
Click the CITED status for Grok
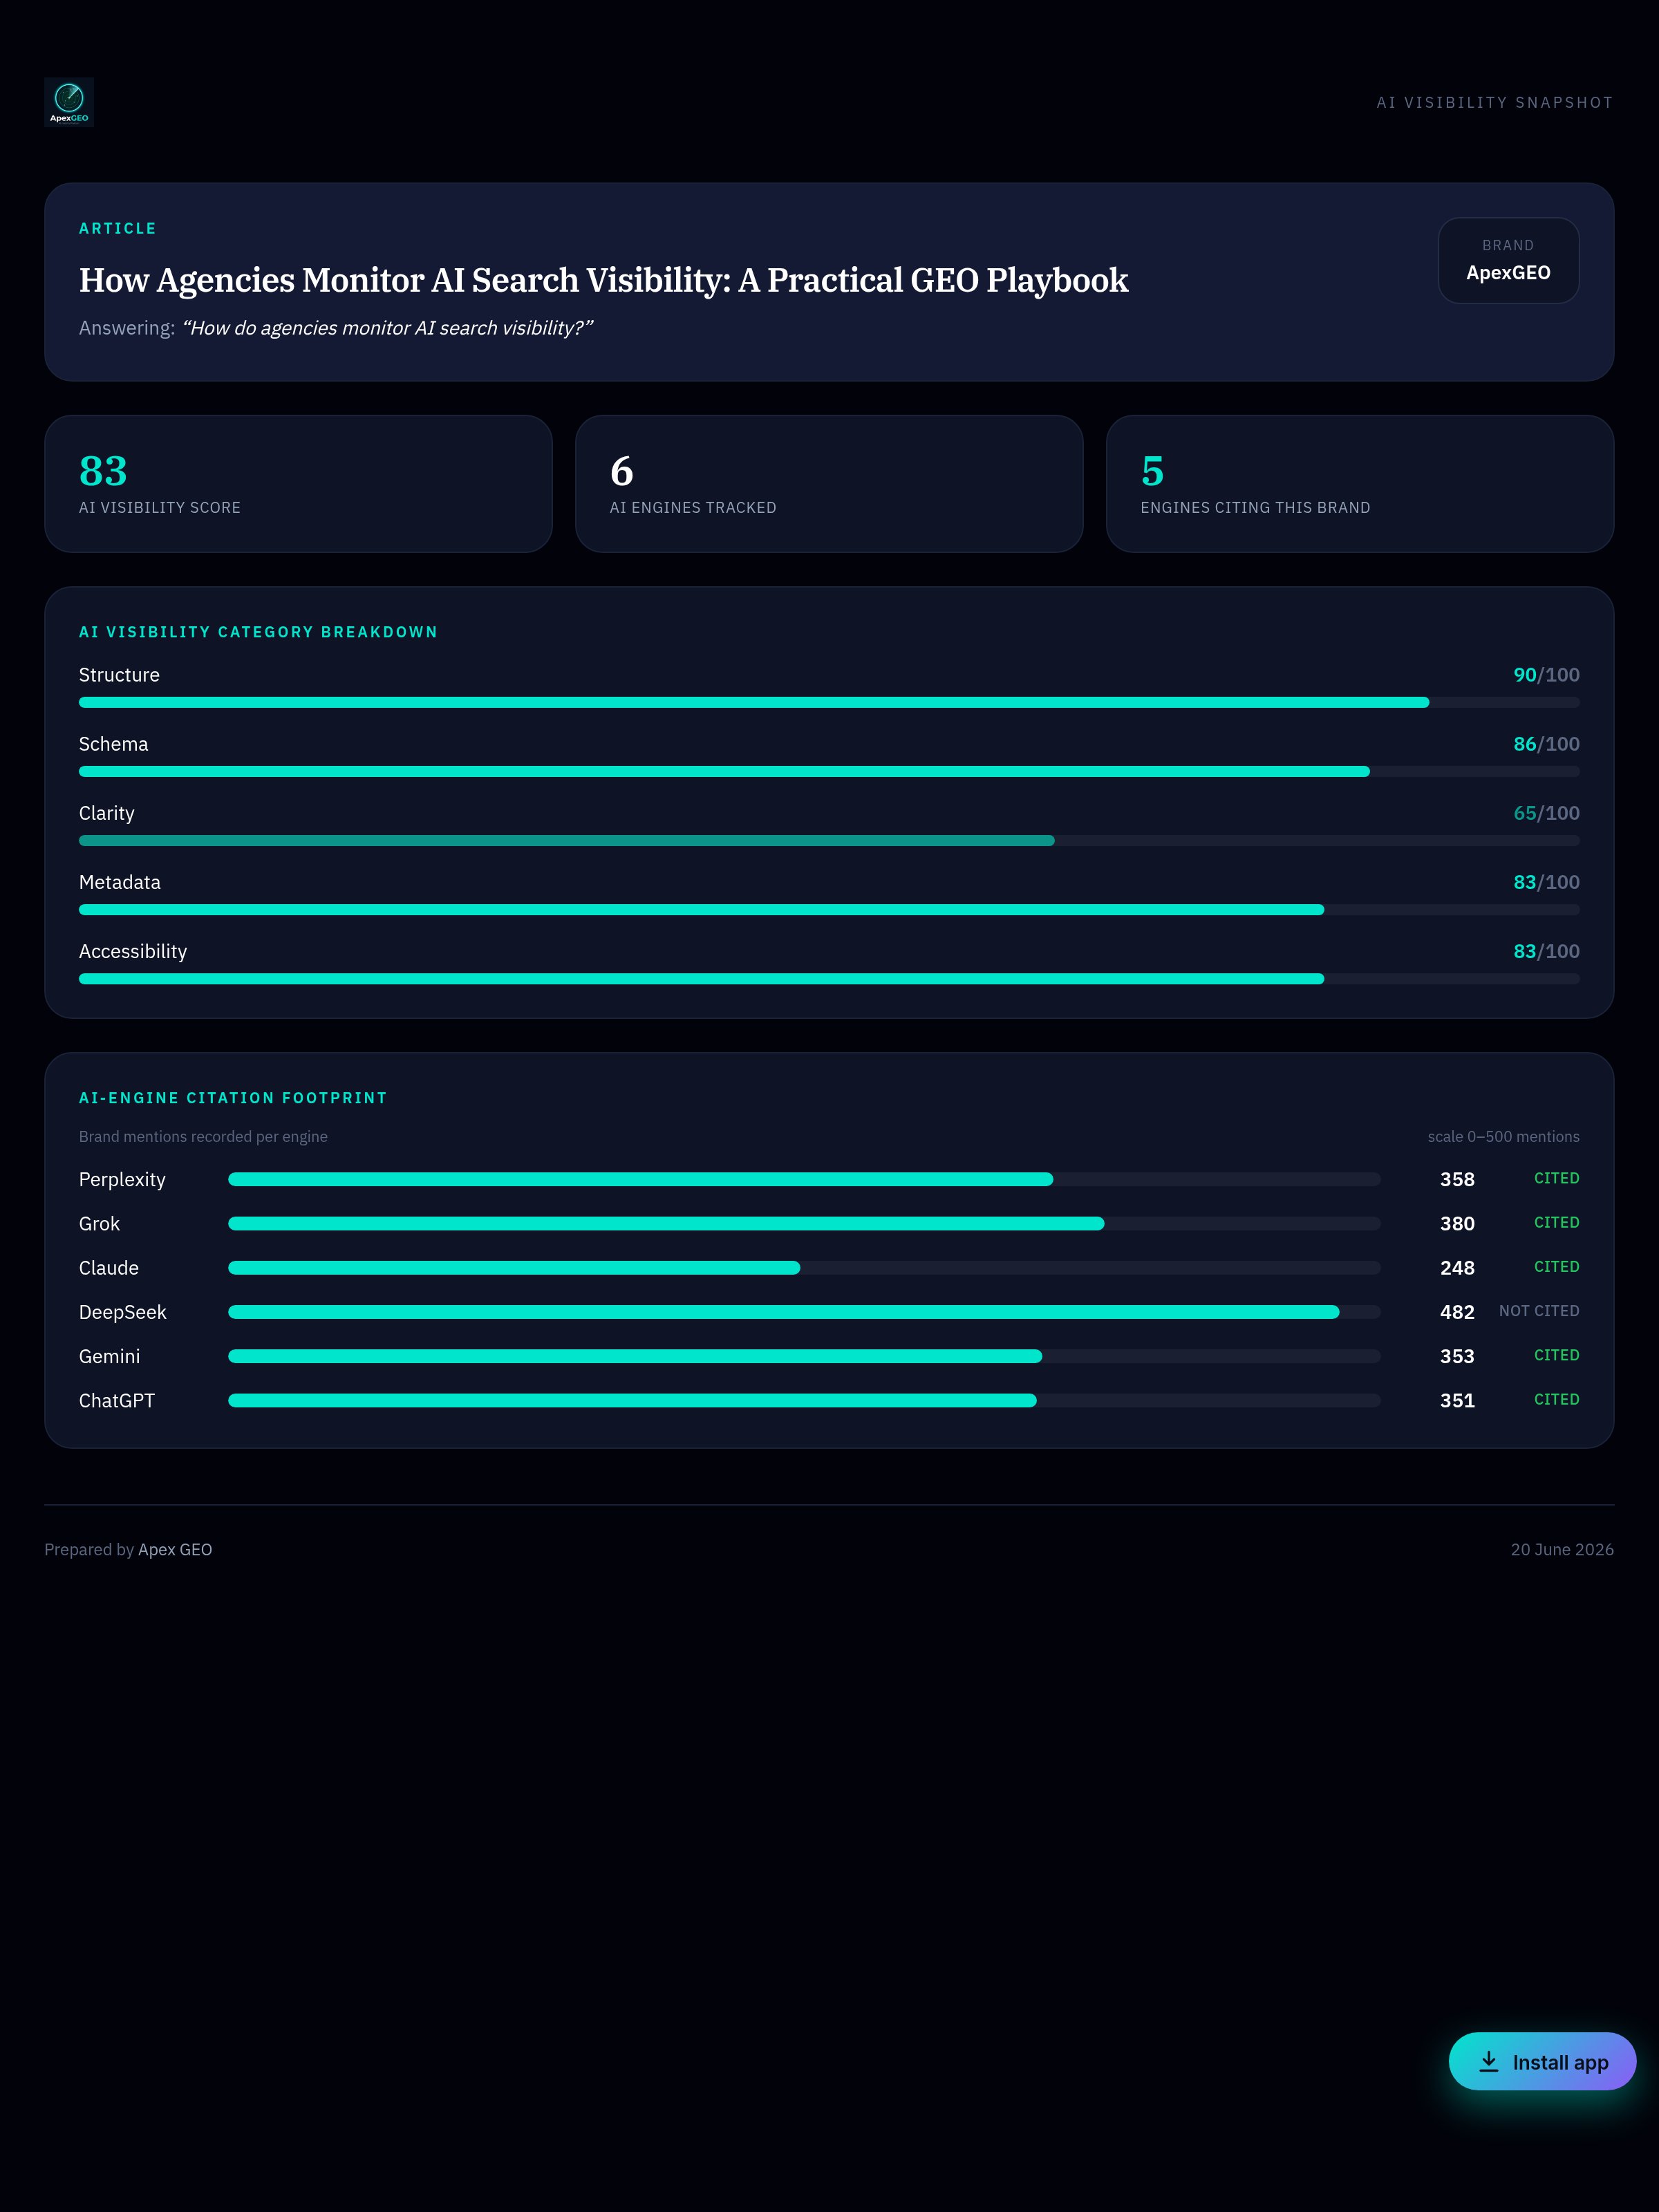tap(1557, 1223)
